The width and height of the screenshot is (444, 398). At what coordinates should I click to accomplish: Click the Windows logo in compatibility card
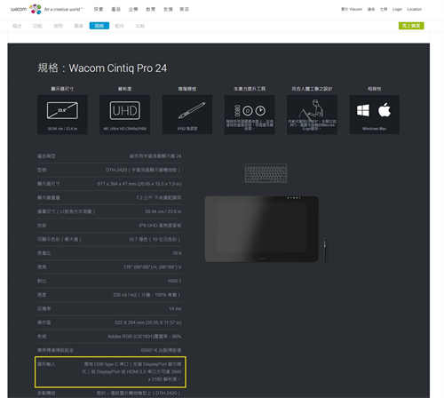point(363,111)
